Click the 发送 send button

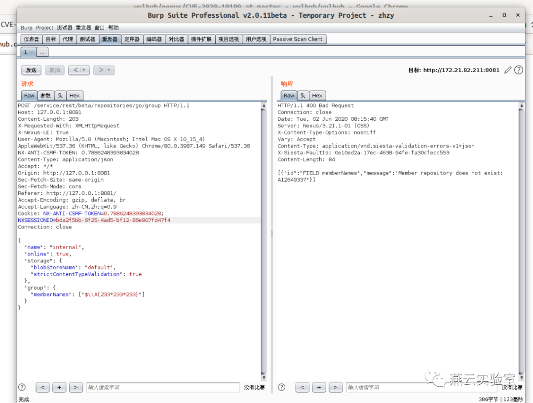[31, 70]
